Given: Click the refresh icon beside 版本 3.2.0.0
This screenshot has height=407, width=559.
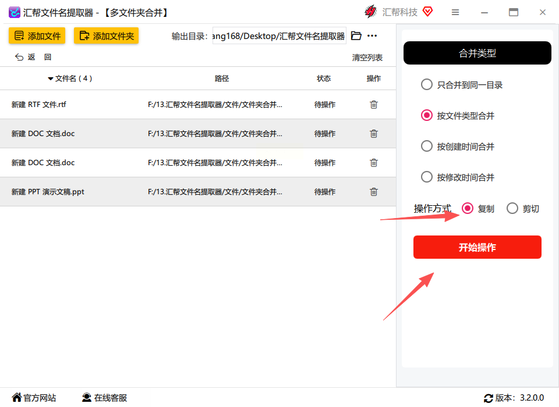Looking at the screenshot, I should click(x=489, y=398).
